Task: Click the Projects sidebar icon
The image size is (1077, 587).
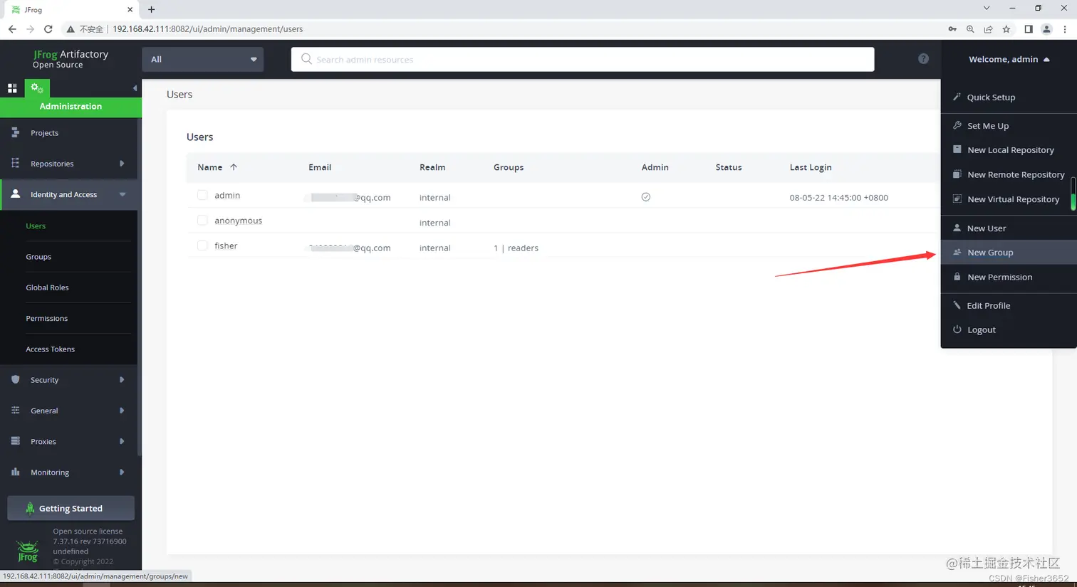Action: point(15,132)
